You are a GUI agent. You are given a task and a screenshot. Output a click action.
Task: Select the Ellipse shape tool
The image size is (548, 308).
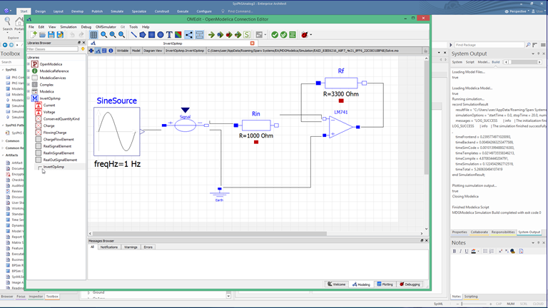pyautogui.click(x=161, y=34)
